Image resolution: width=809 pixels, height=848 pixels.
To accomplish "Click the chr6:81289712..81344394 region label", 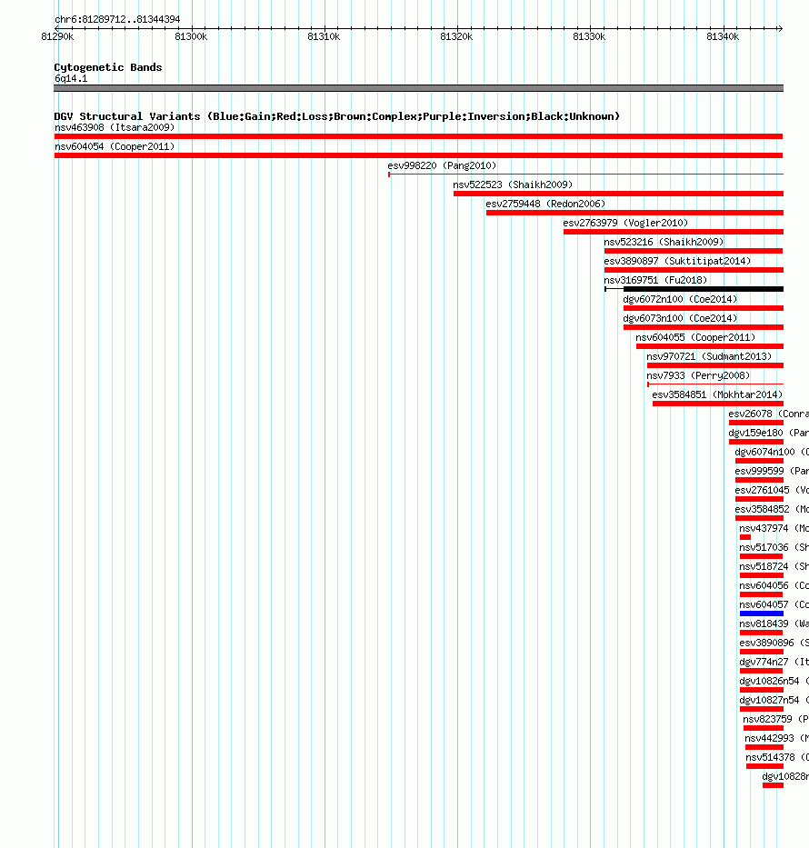I will (x=117, y=19).
